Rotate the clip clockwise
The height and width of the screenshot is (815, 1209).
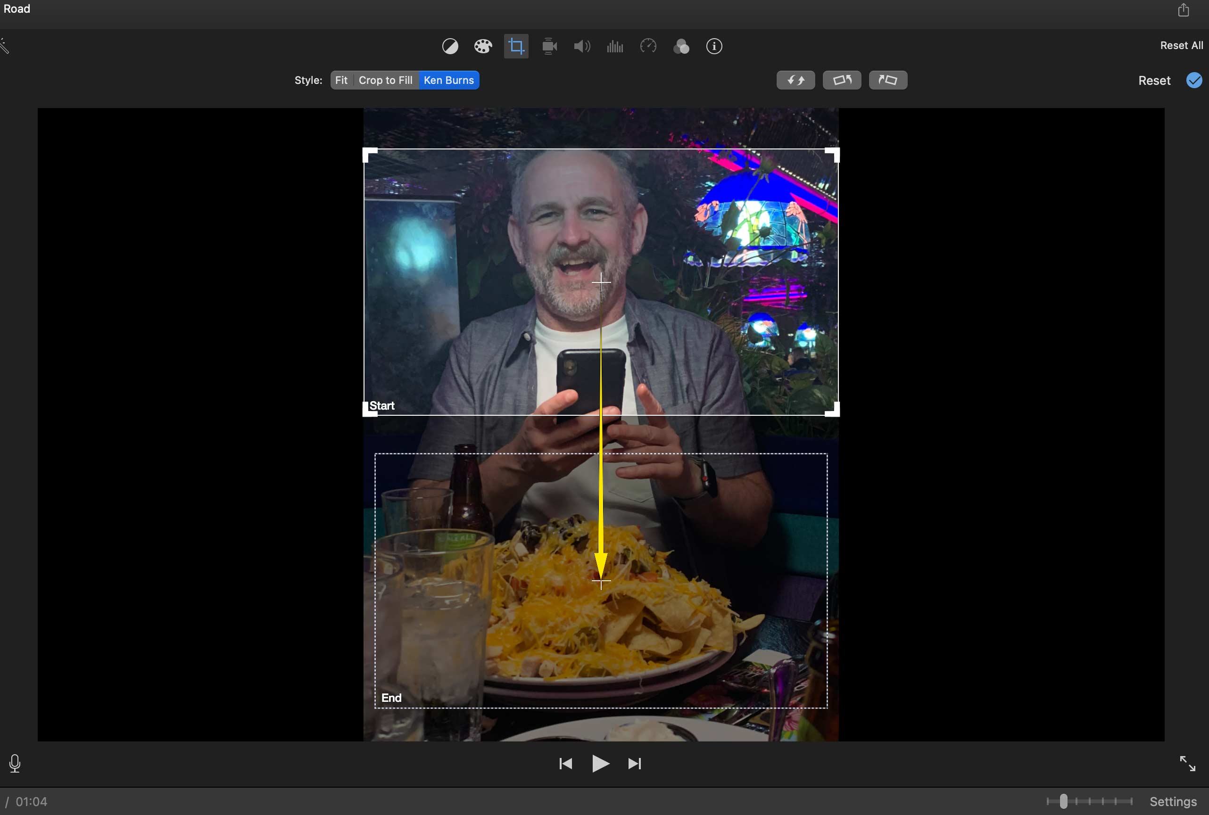pyautogui.click(x=888, y=80)
